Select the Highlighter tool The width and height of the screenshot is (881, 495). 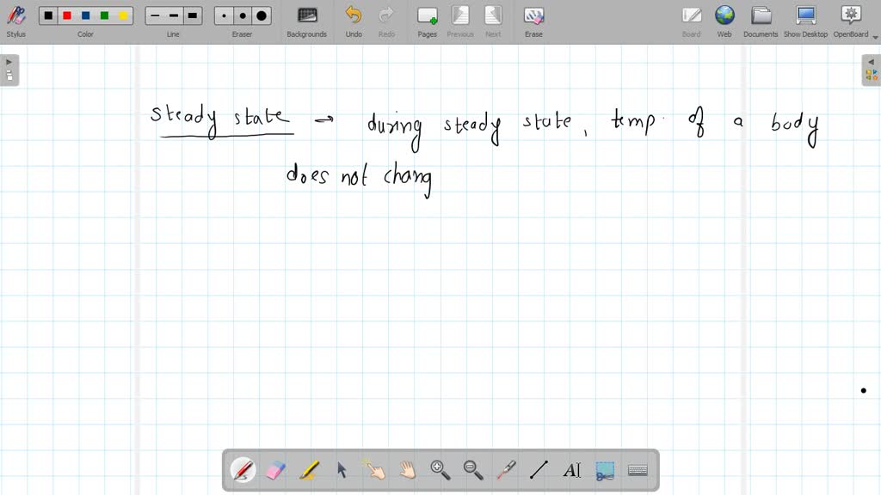(309, 469)
